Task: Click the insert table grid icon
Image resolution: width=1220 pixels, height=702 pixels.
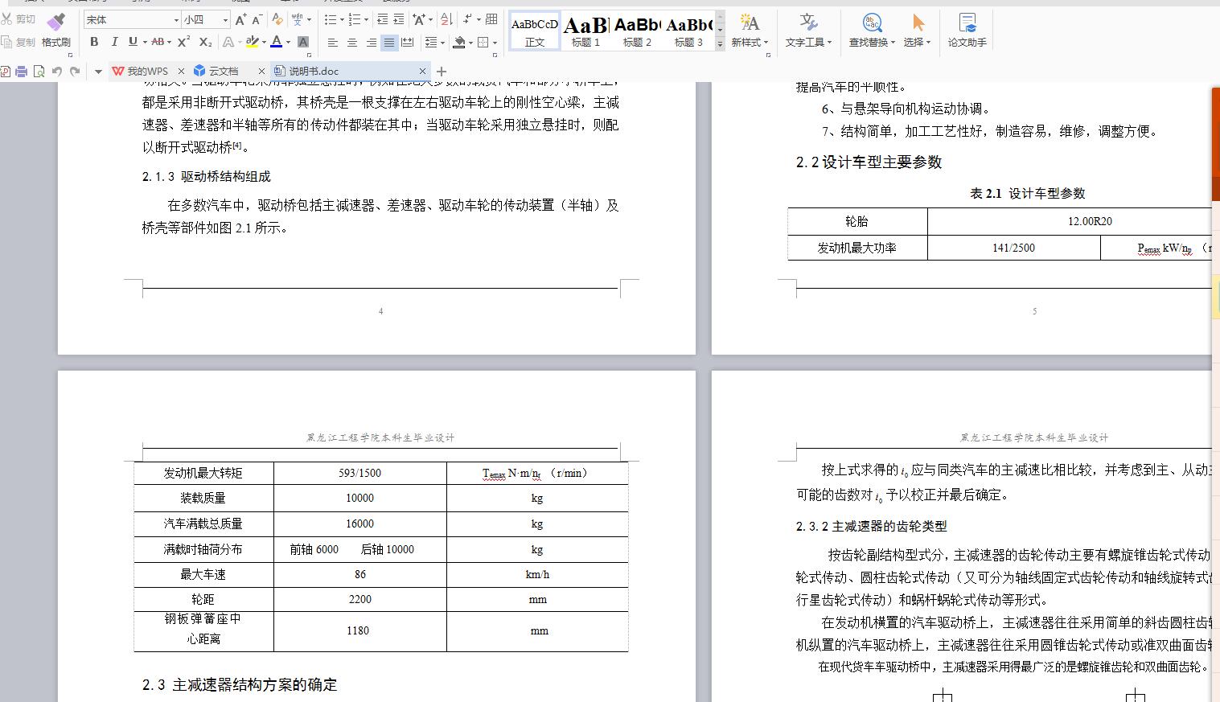Action: coord(491,19)
